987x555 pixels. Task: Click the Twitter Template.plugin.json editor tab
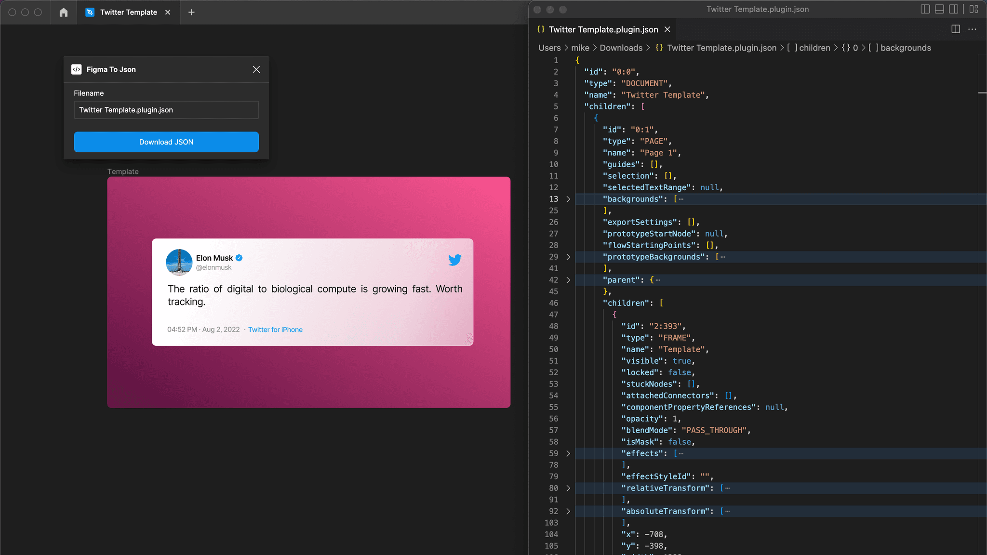pos(601,29)
